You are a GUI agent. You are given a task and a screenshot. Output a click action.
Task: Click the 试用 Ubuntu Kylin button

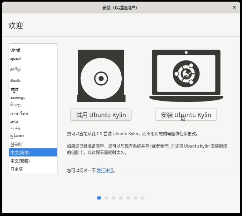[101, 114]
